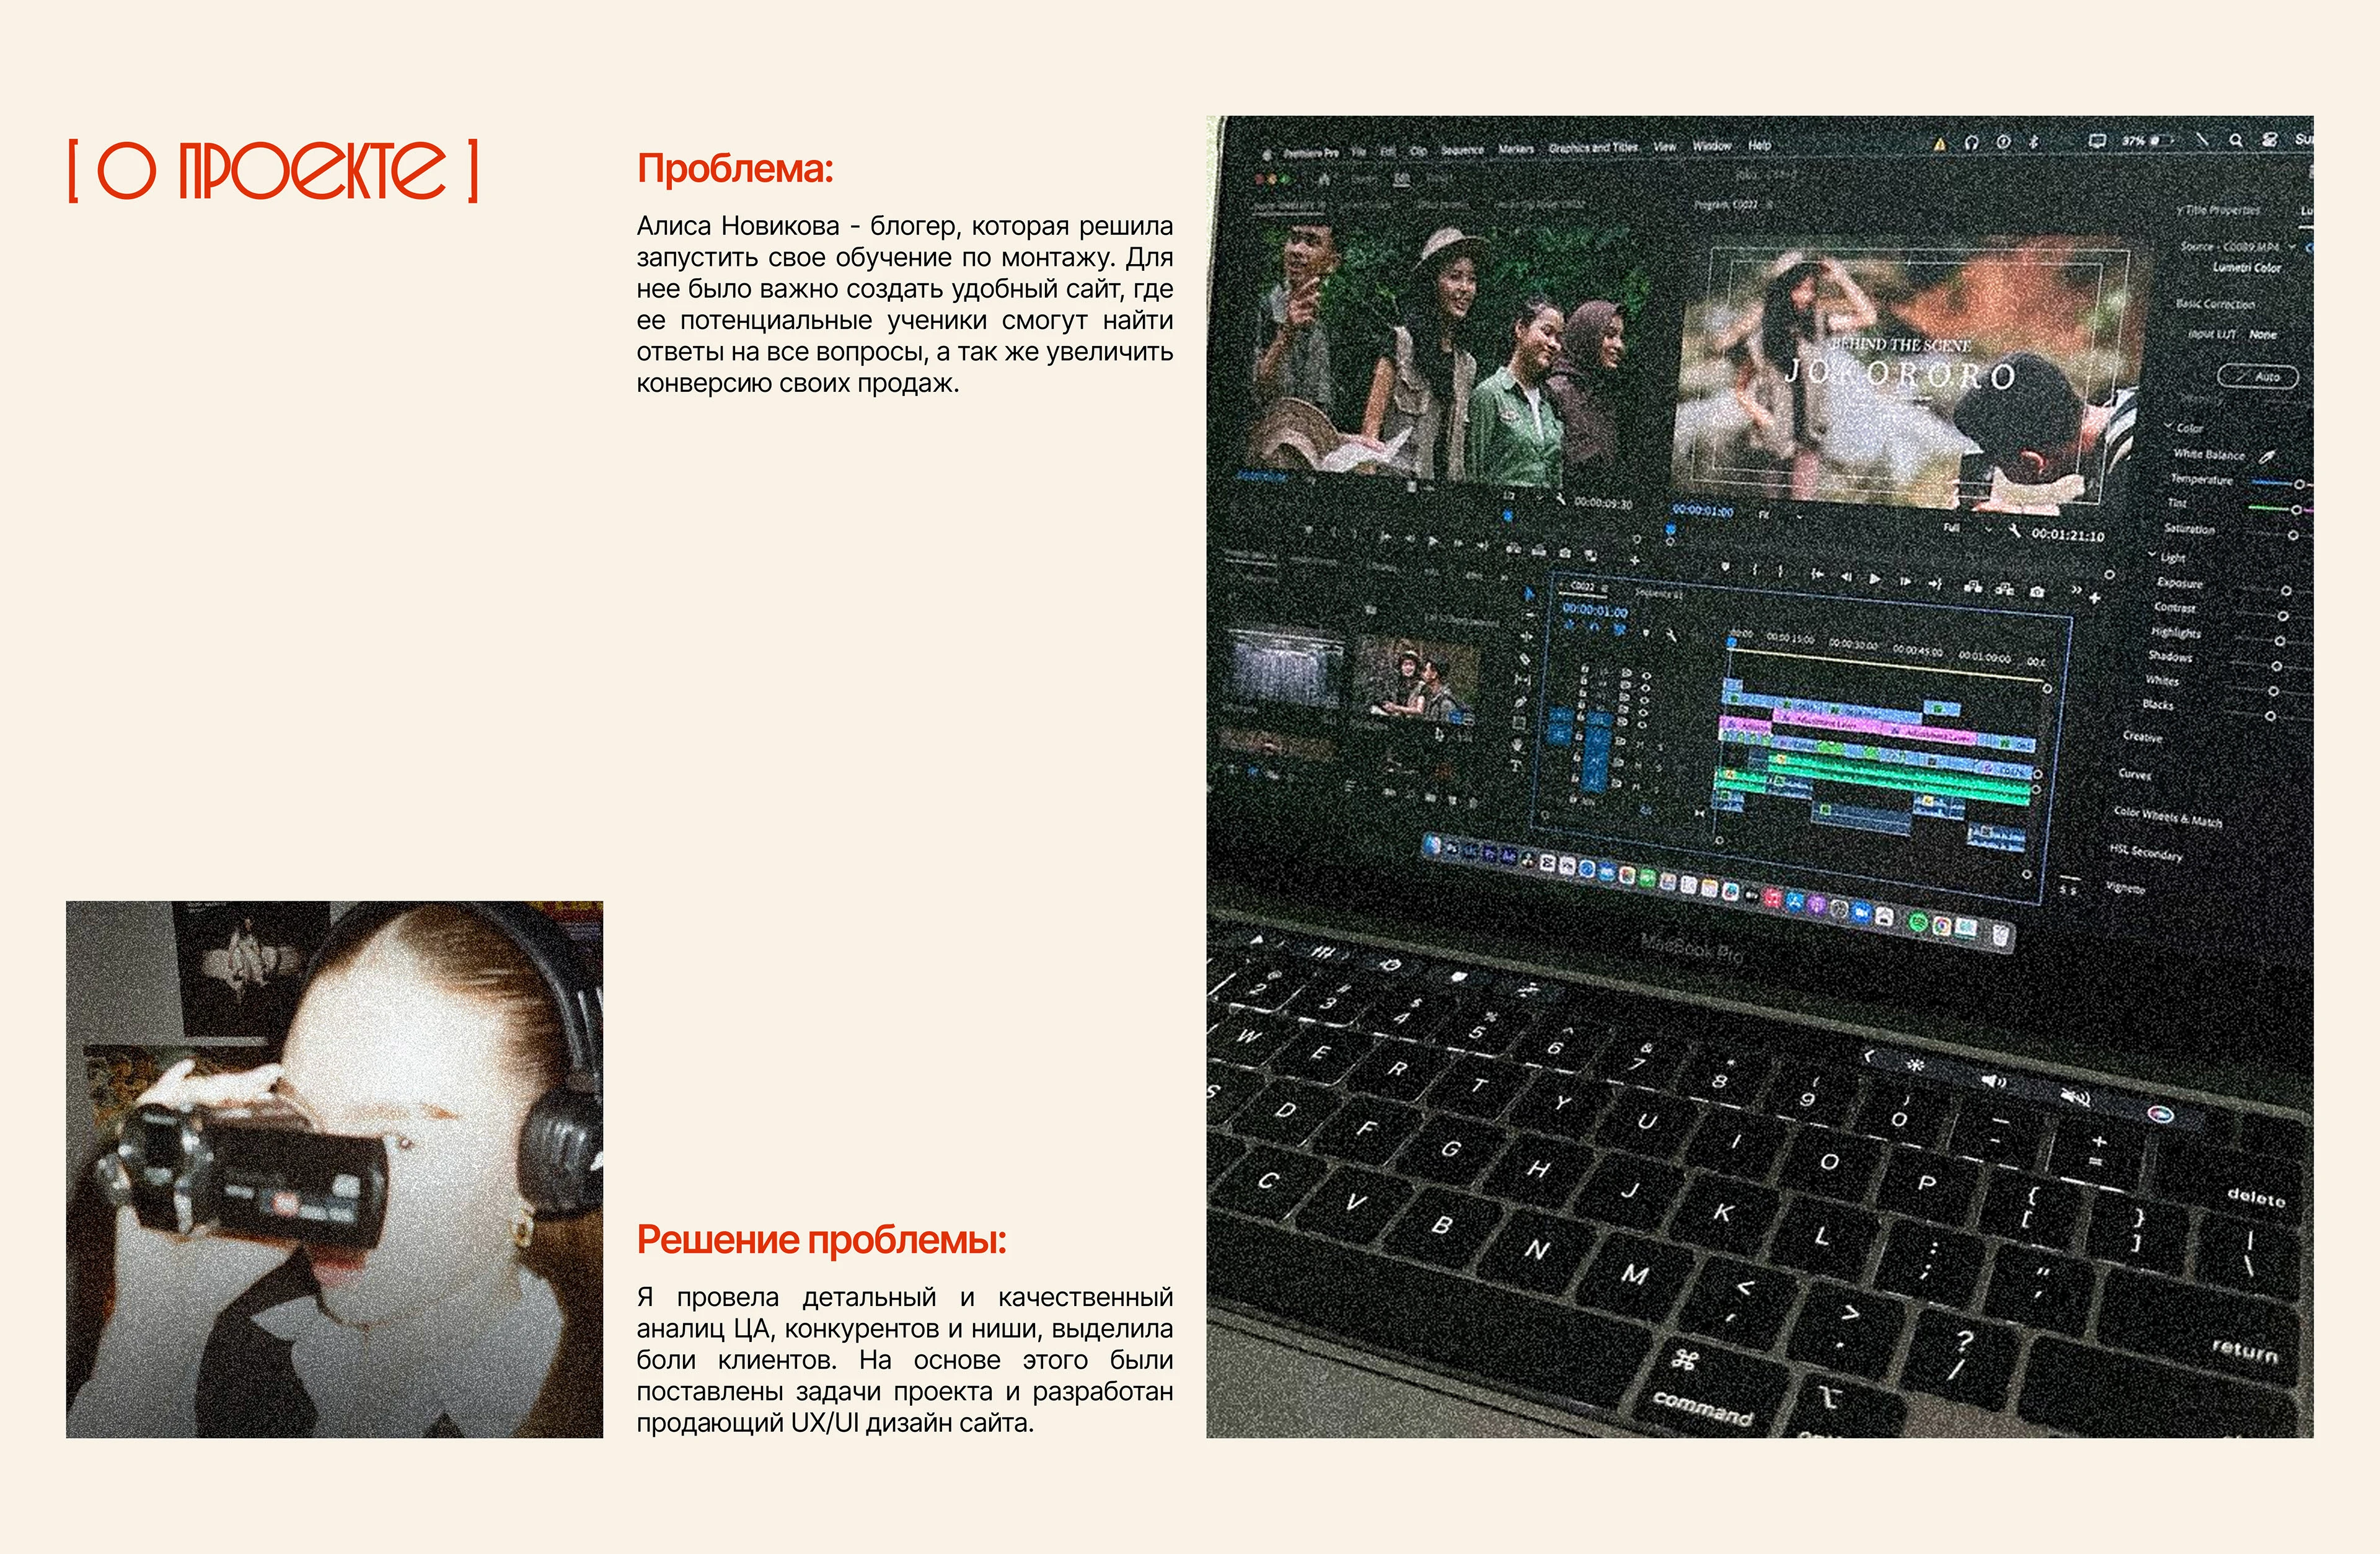The height and width of the screenshot is (1554, 2380).
Task: Click the blue 00:00:01:00 timecode in the timeline
Action: coord(1595,610)
